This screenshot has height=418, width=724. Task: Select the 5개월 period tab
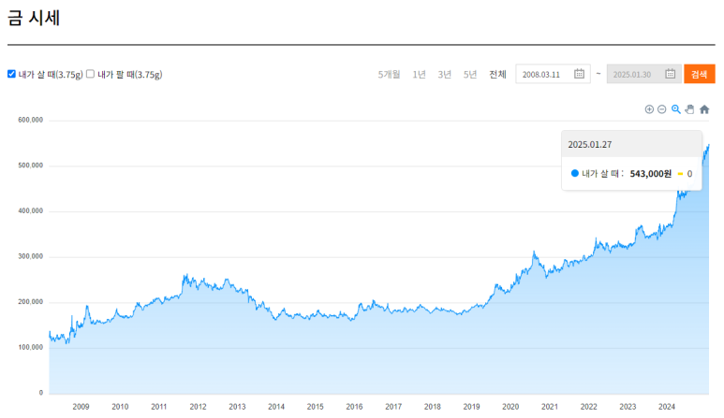[x=389, y=74]
